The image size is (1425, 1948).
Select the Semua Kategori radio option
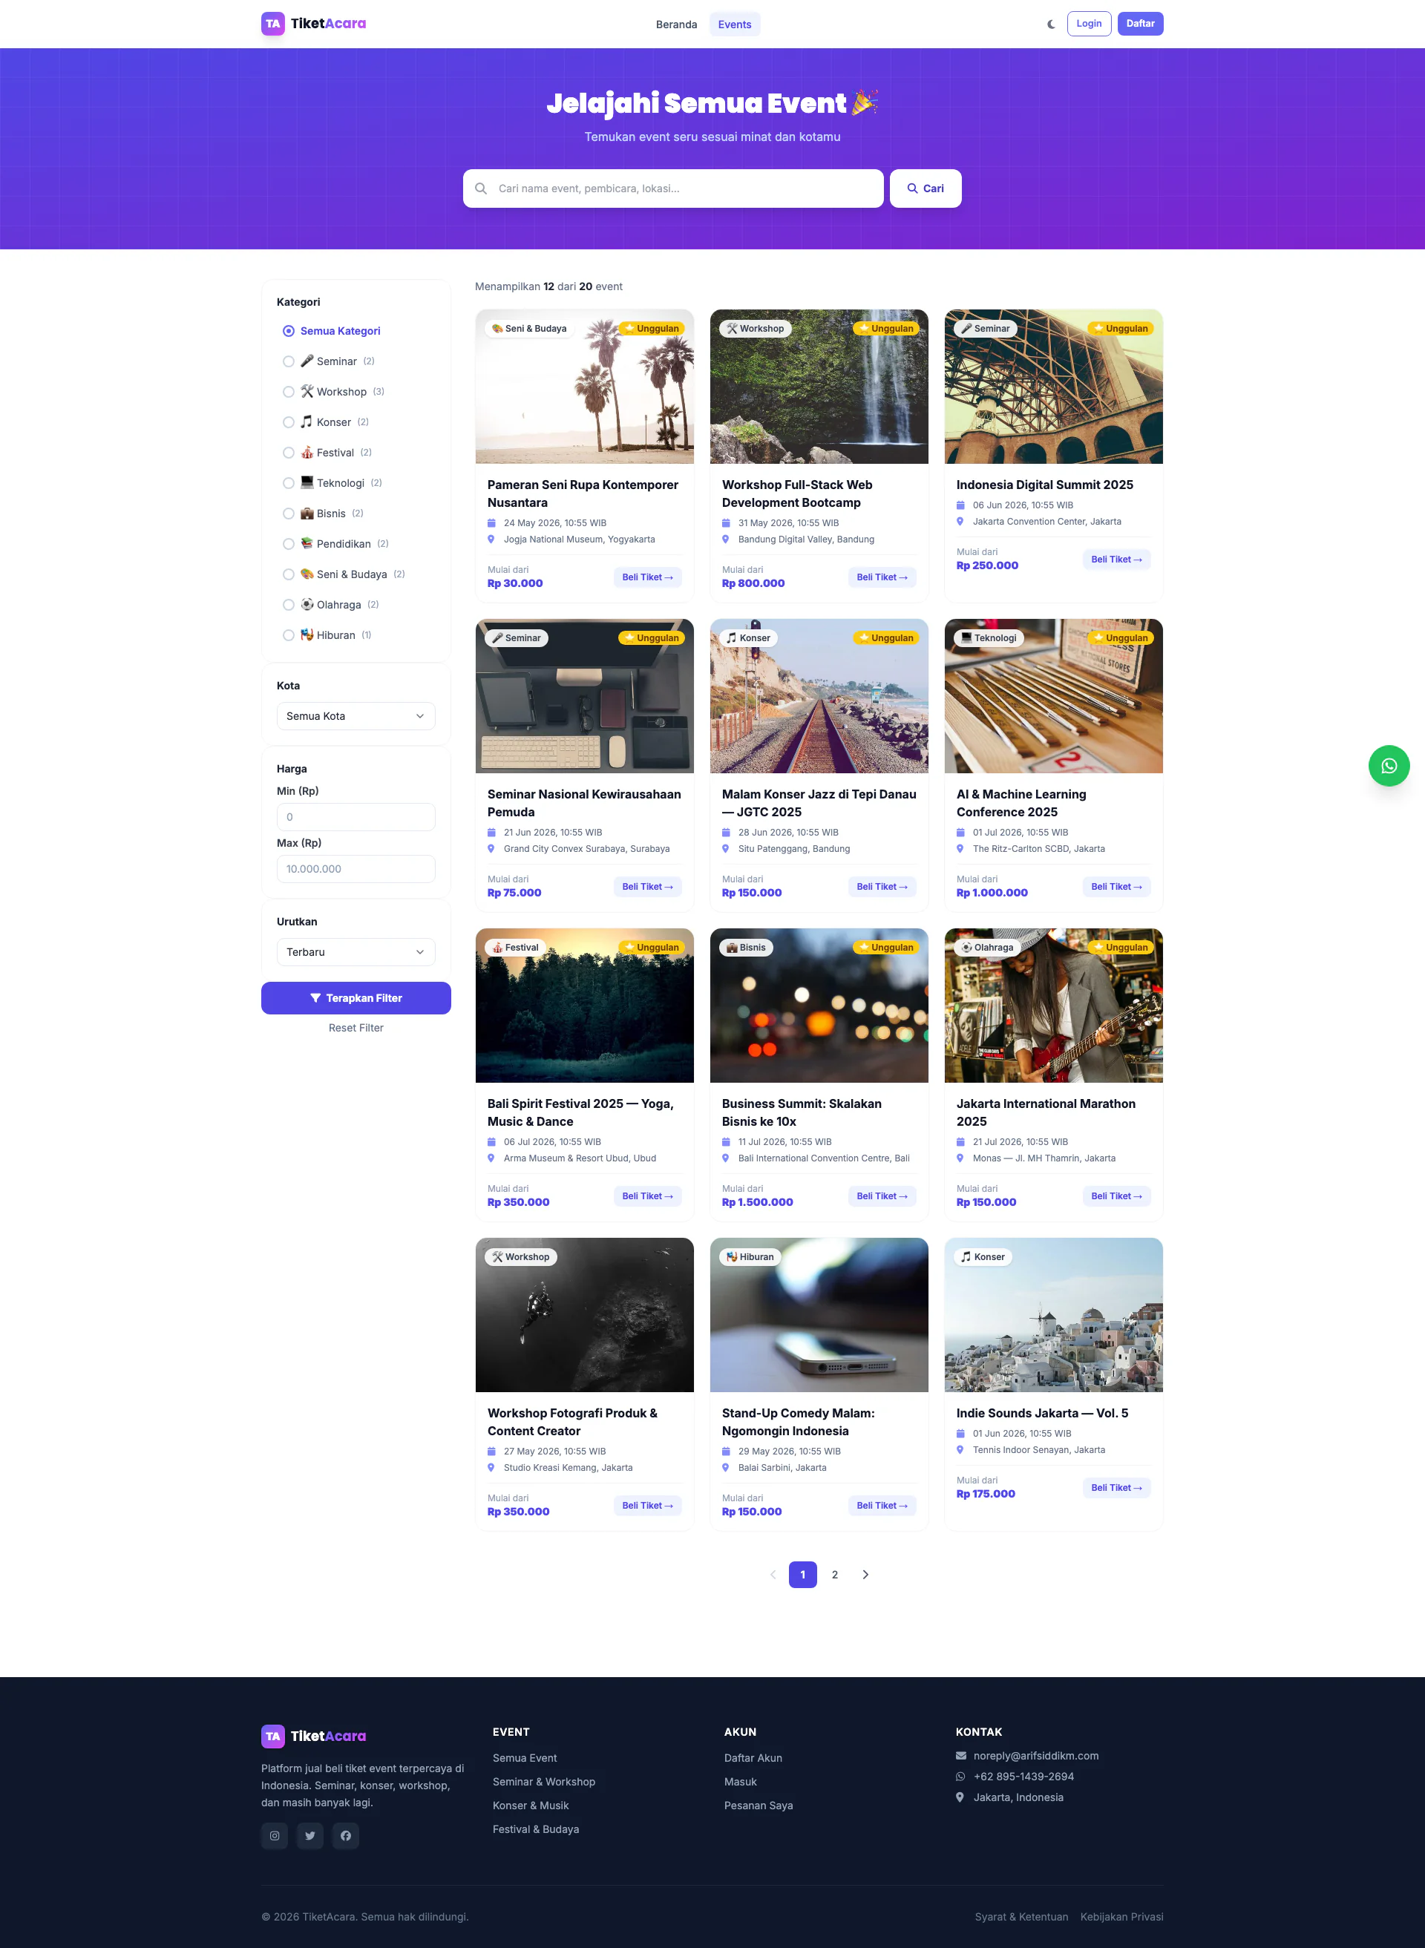pyautogui.click(x=289, y=331)
